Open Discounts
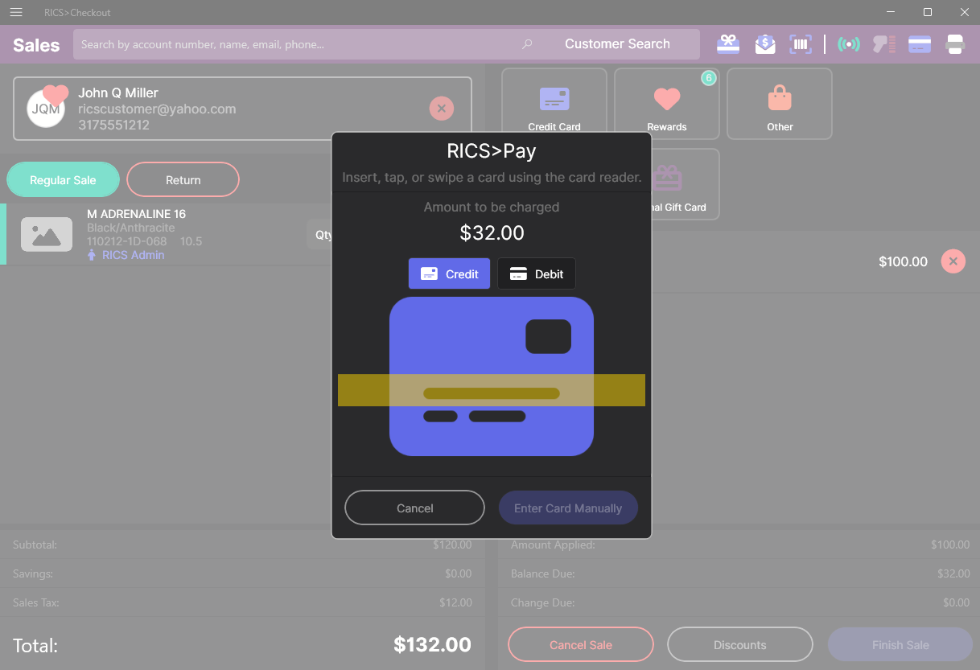This screenshot has height=670, width=980. 740,644
